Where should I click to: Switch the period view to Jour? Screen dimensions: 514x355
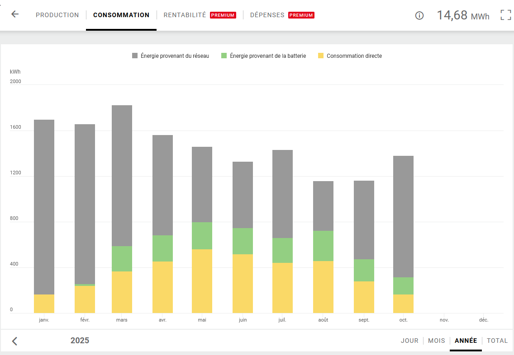point(409,341)
